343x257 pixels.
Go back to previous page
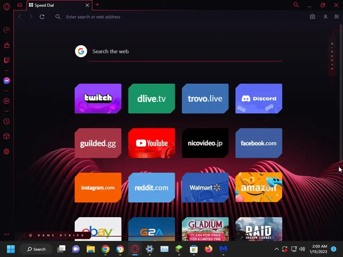click(20, 17)
